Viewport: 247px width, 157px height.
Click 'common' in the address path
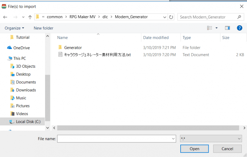(55, 17)
